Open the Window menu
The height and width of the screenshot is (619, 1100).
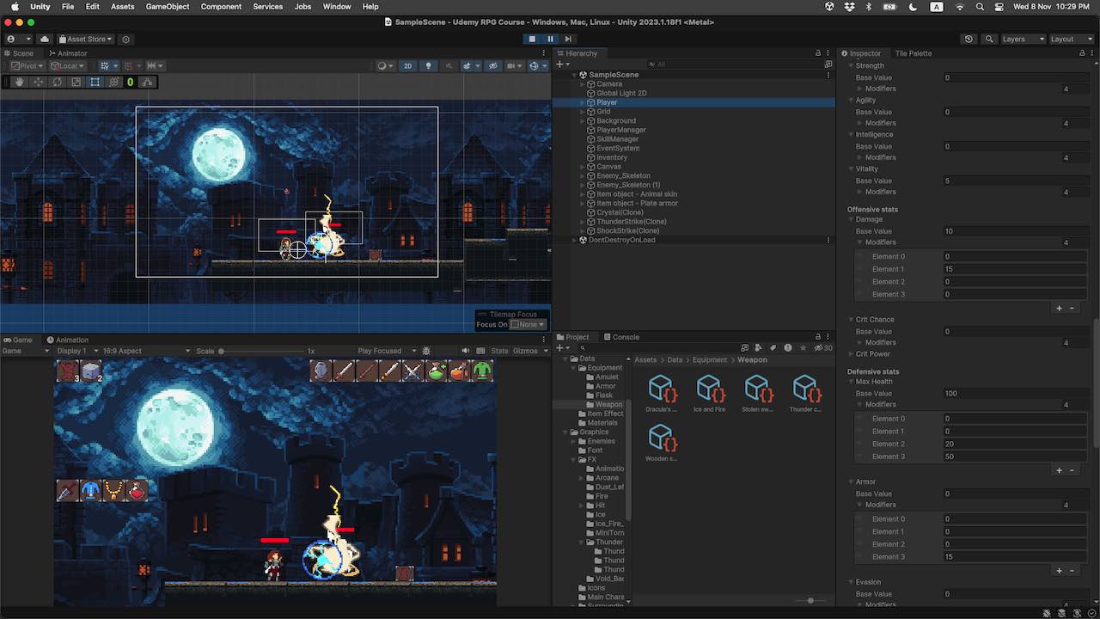click(x=336, y=6)
